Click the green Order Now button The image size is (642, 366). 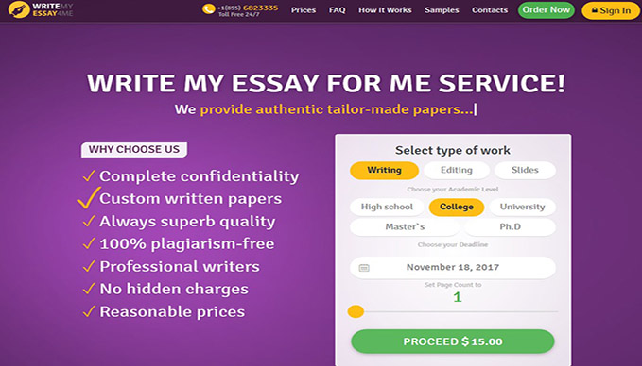pos(547,10)
